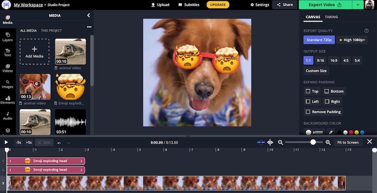Open the media panel three-dot menu

pyautogui.click(x=89, y=27)
